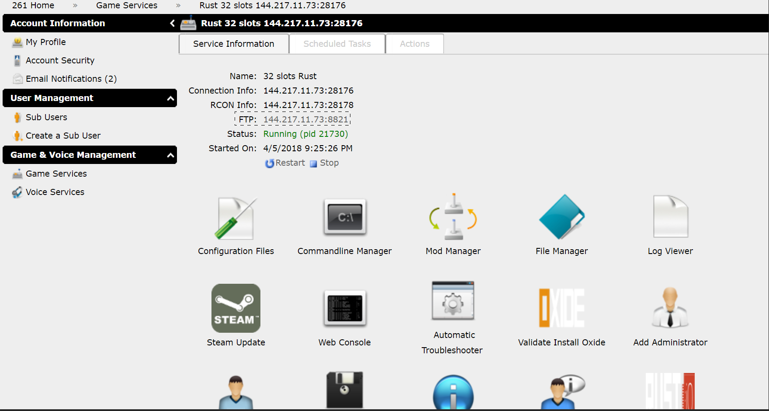Viewport: 769px width, 411px height.
Task: Click the Voice Services headset icon
Action: (x=17, y=192)
